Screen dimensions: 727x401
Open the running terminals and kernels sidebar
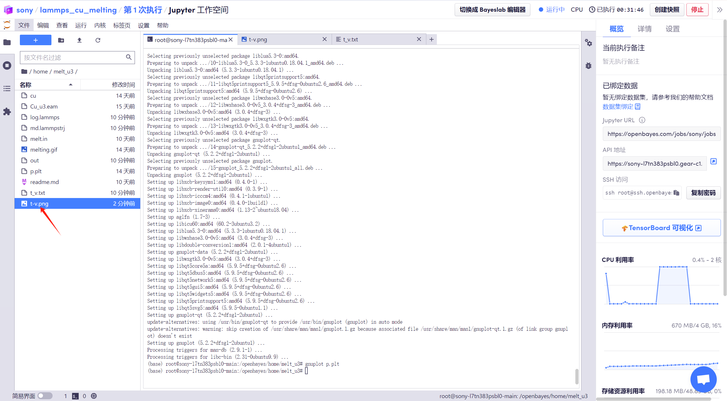coord(7,65)
